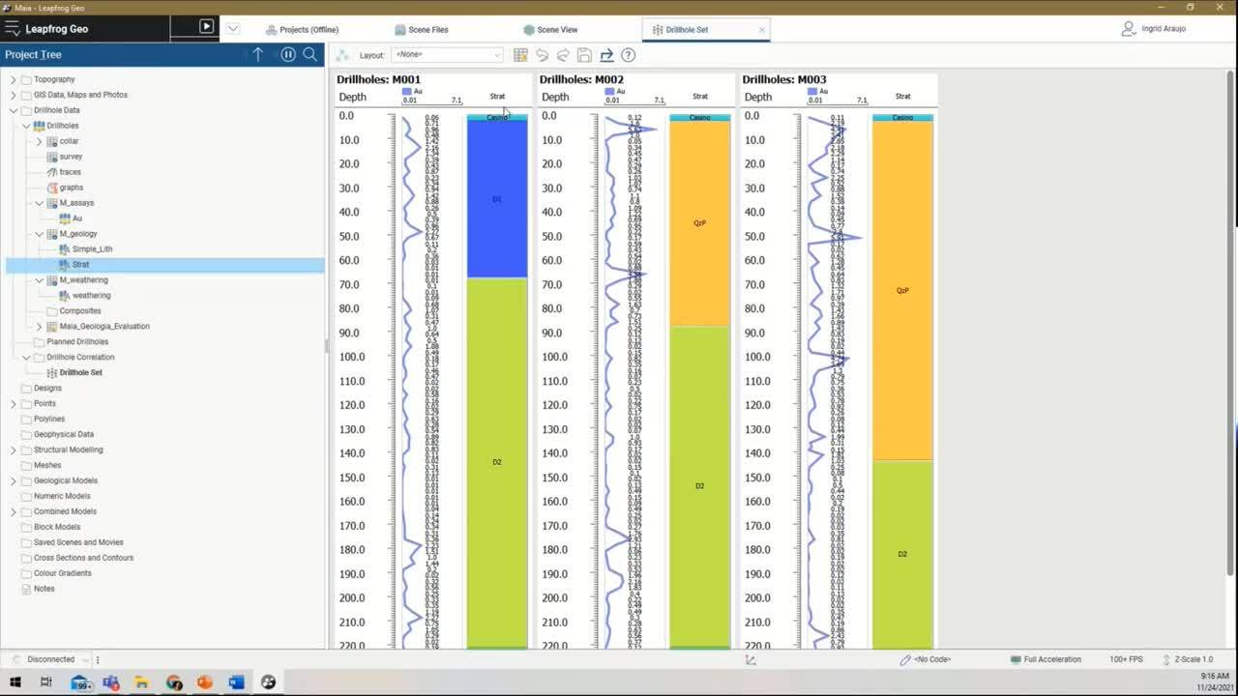Click the green D2 interval in M003
The width and height of the screenshot is (1238, 696).
902,554
